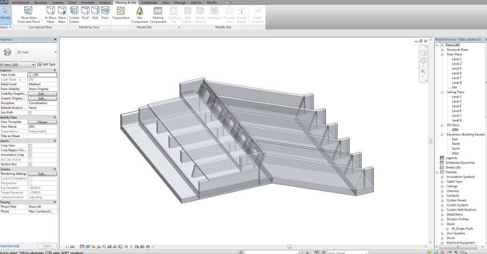Image resolution: width=487 pixels, height=254 pixels.
Task: Open Level 5 under Floor Plans
Action: pos(456,68)
